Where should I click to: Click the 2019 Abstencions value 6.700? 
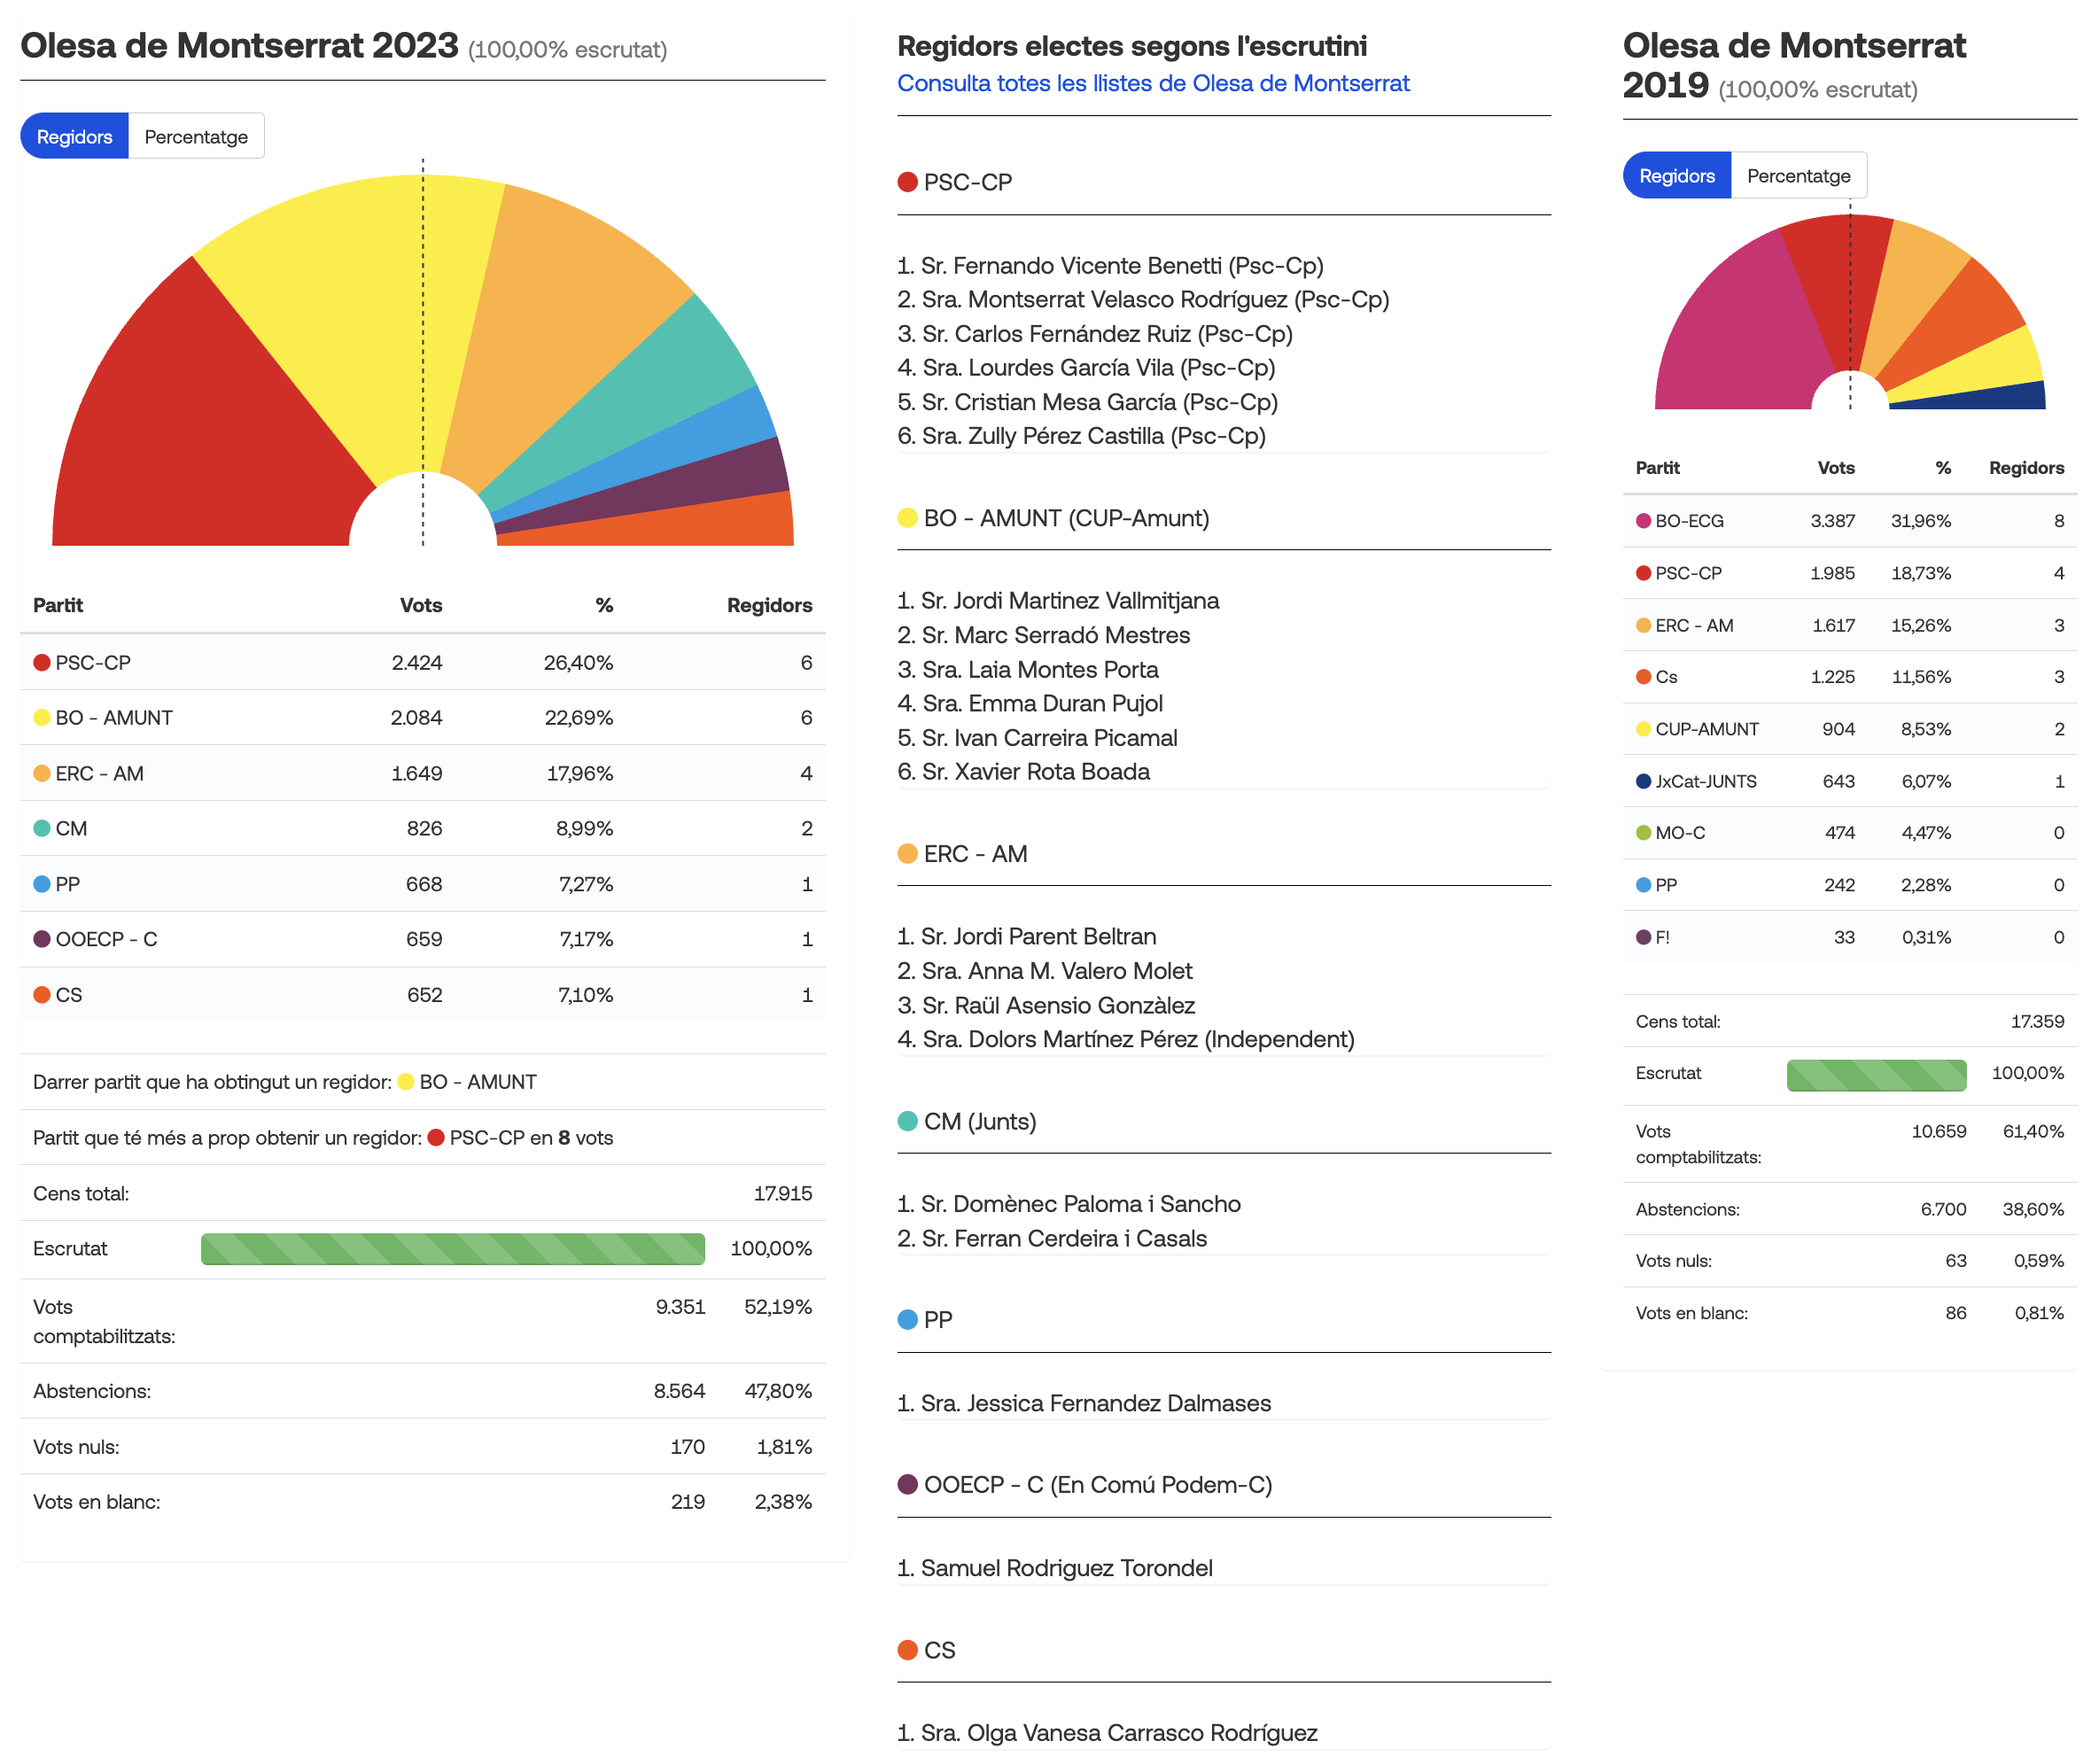[x=1943, y=1209]
